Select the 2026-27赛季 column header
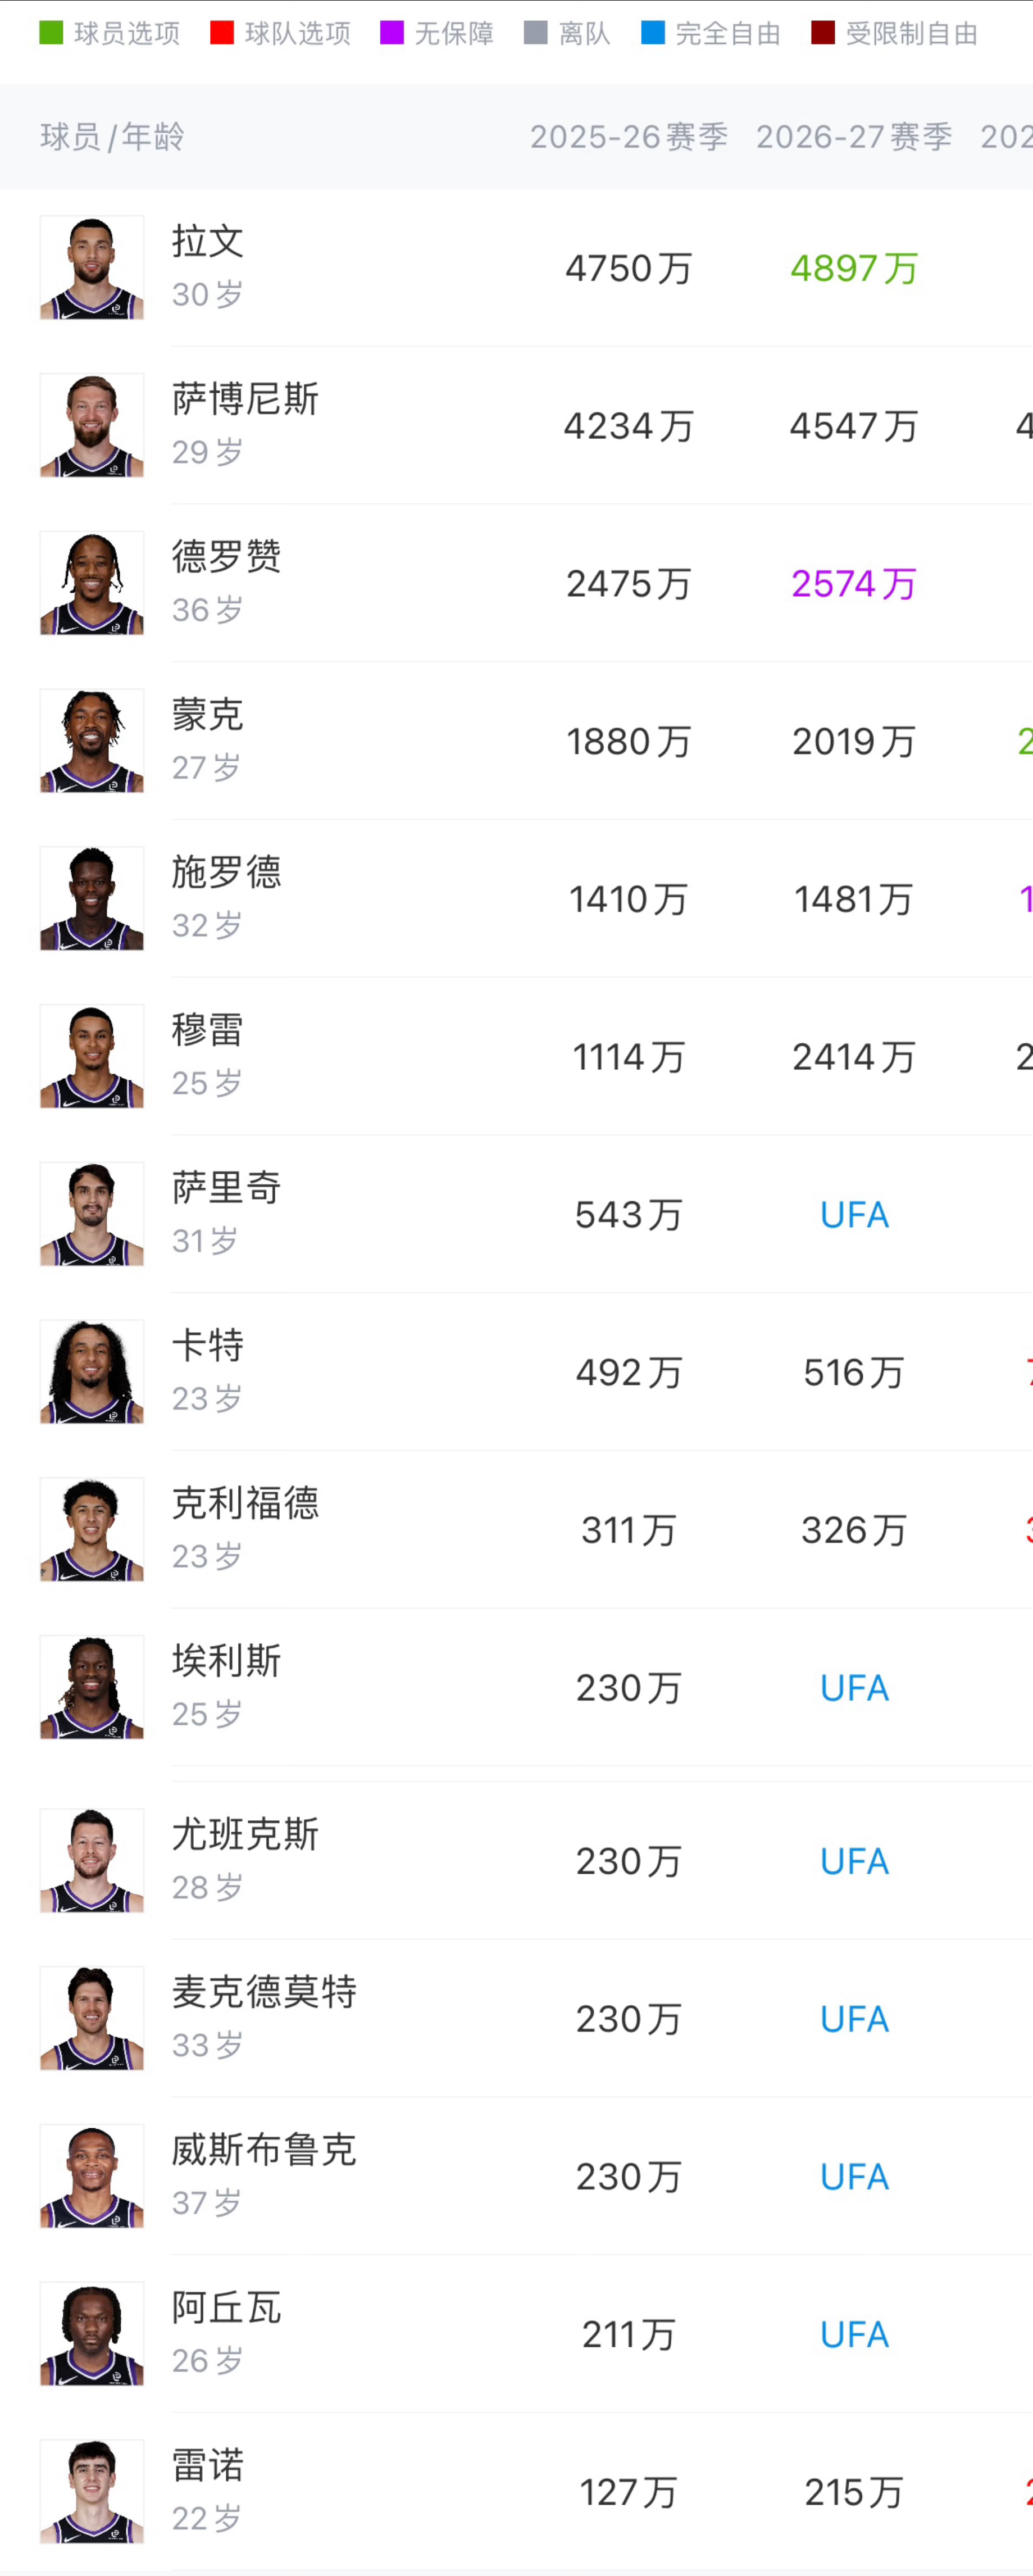The height and width of the screenshot is (2576, 1033). (855, 137)
